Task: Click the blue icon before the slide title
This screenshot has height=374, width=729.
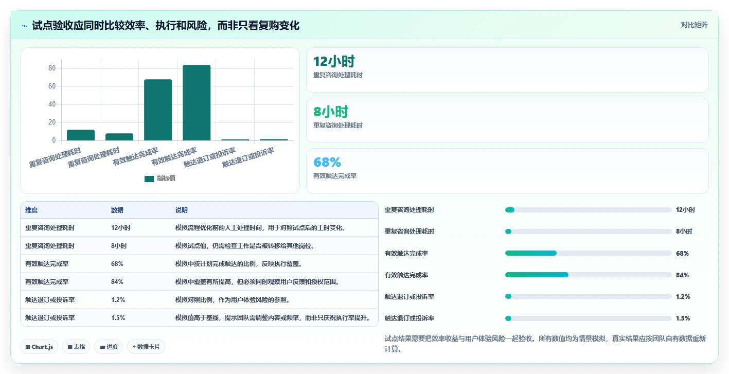Action: click(x=24, y=25)
